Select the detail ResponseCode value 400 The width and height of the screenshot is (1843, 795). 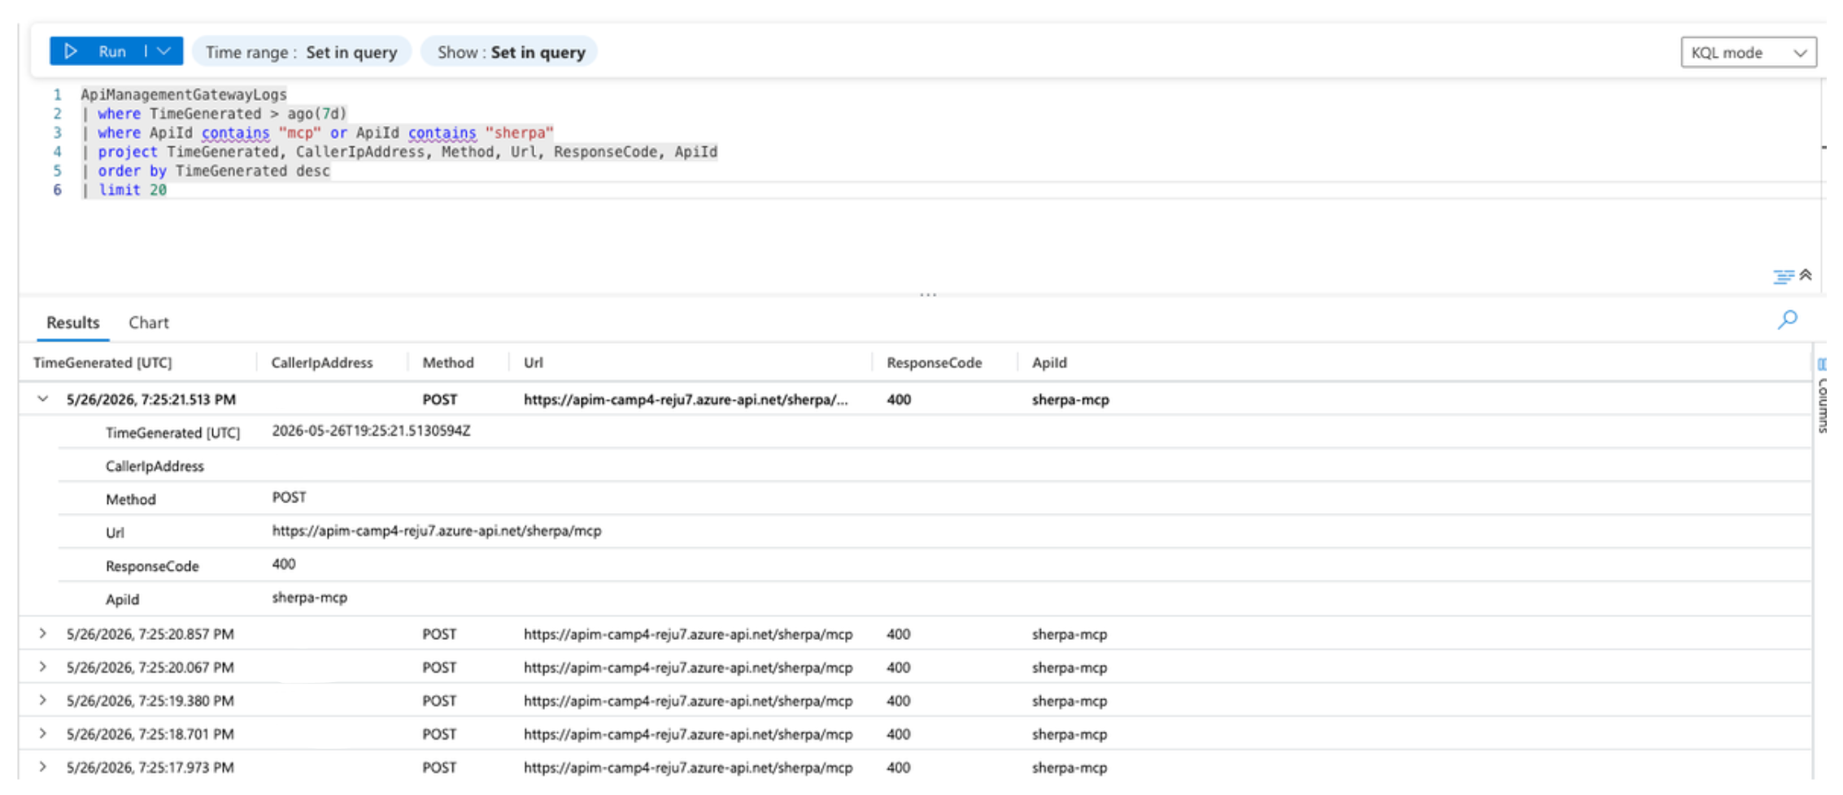coord(284,564)
